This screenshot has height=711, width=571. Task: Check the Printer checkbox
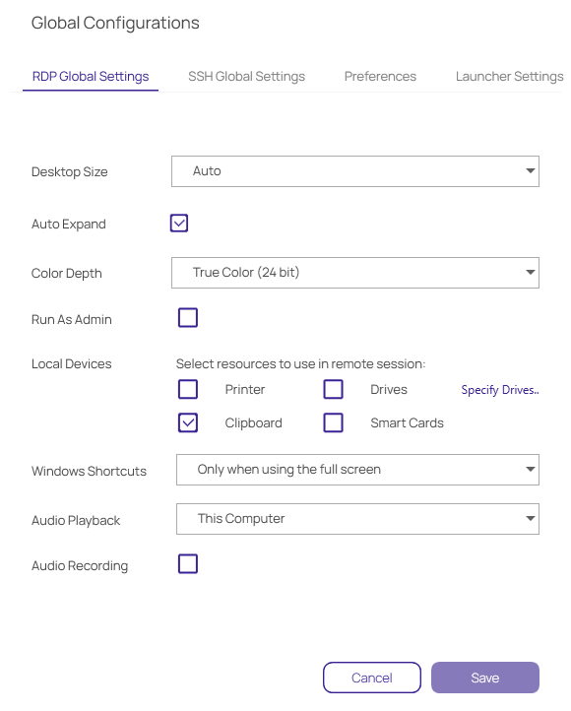tap(188, 389)
